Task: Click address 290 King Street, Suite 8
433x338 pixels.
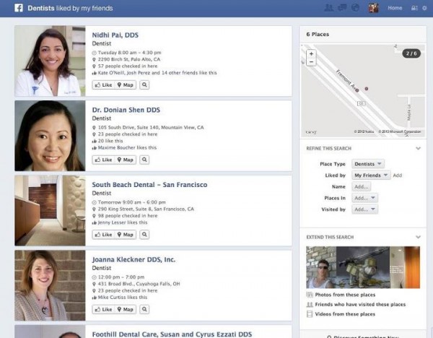Action: click(146, 209)
